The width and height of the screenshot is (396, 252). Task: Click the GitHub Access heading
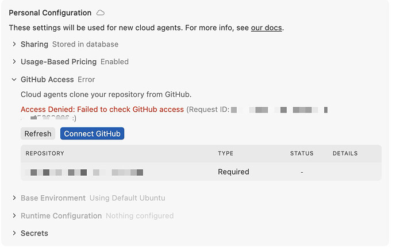click(47, 79)
